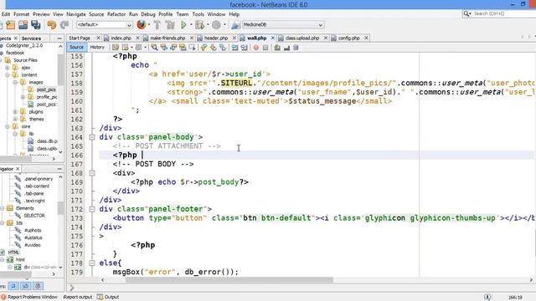Open the Services panel tab
The height and width of the screenshot is (301, 536).
pyautogui.click(x=31, y=38)
